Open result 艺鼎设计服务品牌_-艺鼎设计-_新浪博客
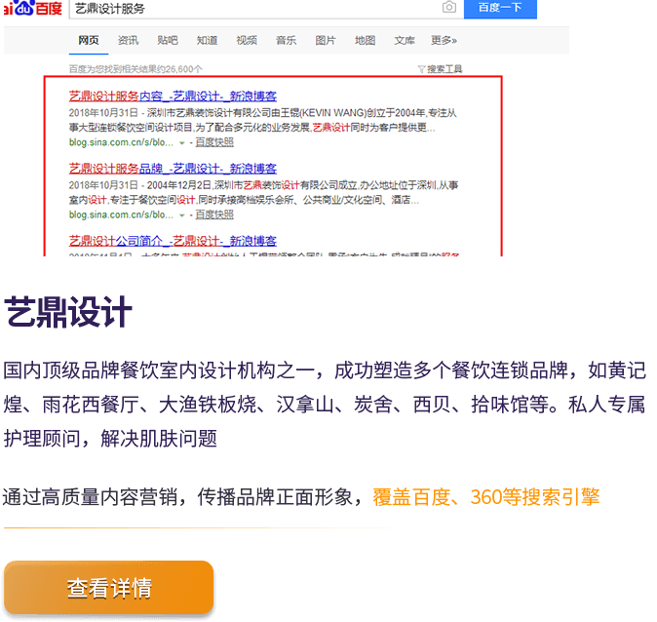Screen dimensions: 657x622 pos(173,169)
